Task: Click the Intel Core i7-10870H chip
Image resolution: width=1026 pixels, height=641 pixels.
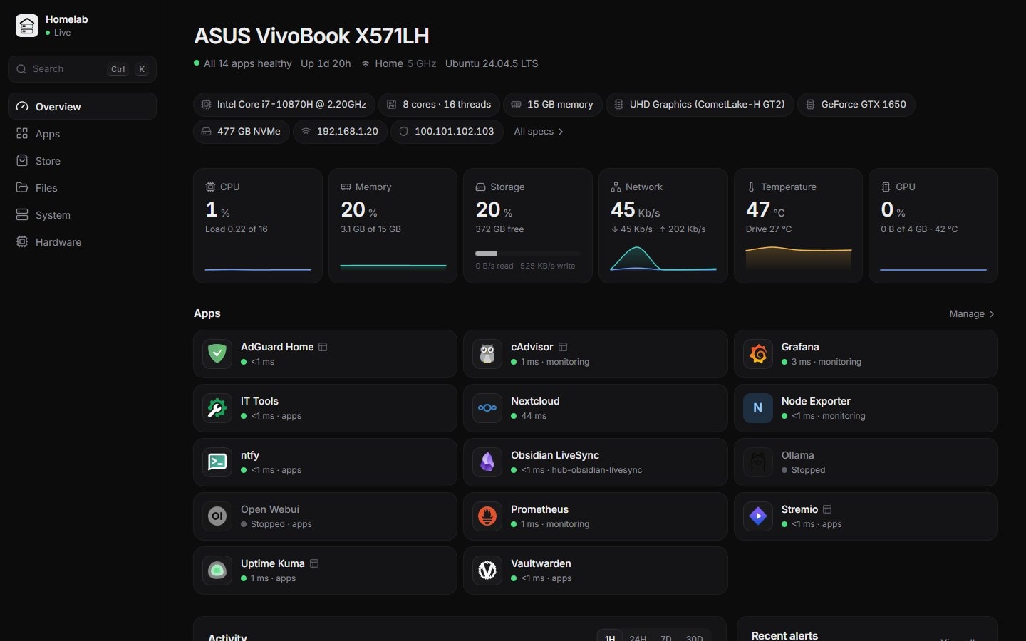Action: pyautogui.click(x=284, y=105)
